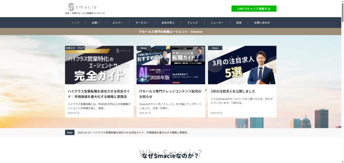Expand the サービス dropdown menu
The width and height of the screenshot is (344, 163).
point(142,23)
